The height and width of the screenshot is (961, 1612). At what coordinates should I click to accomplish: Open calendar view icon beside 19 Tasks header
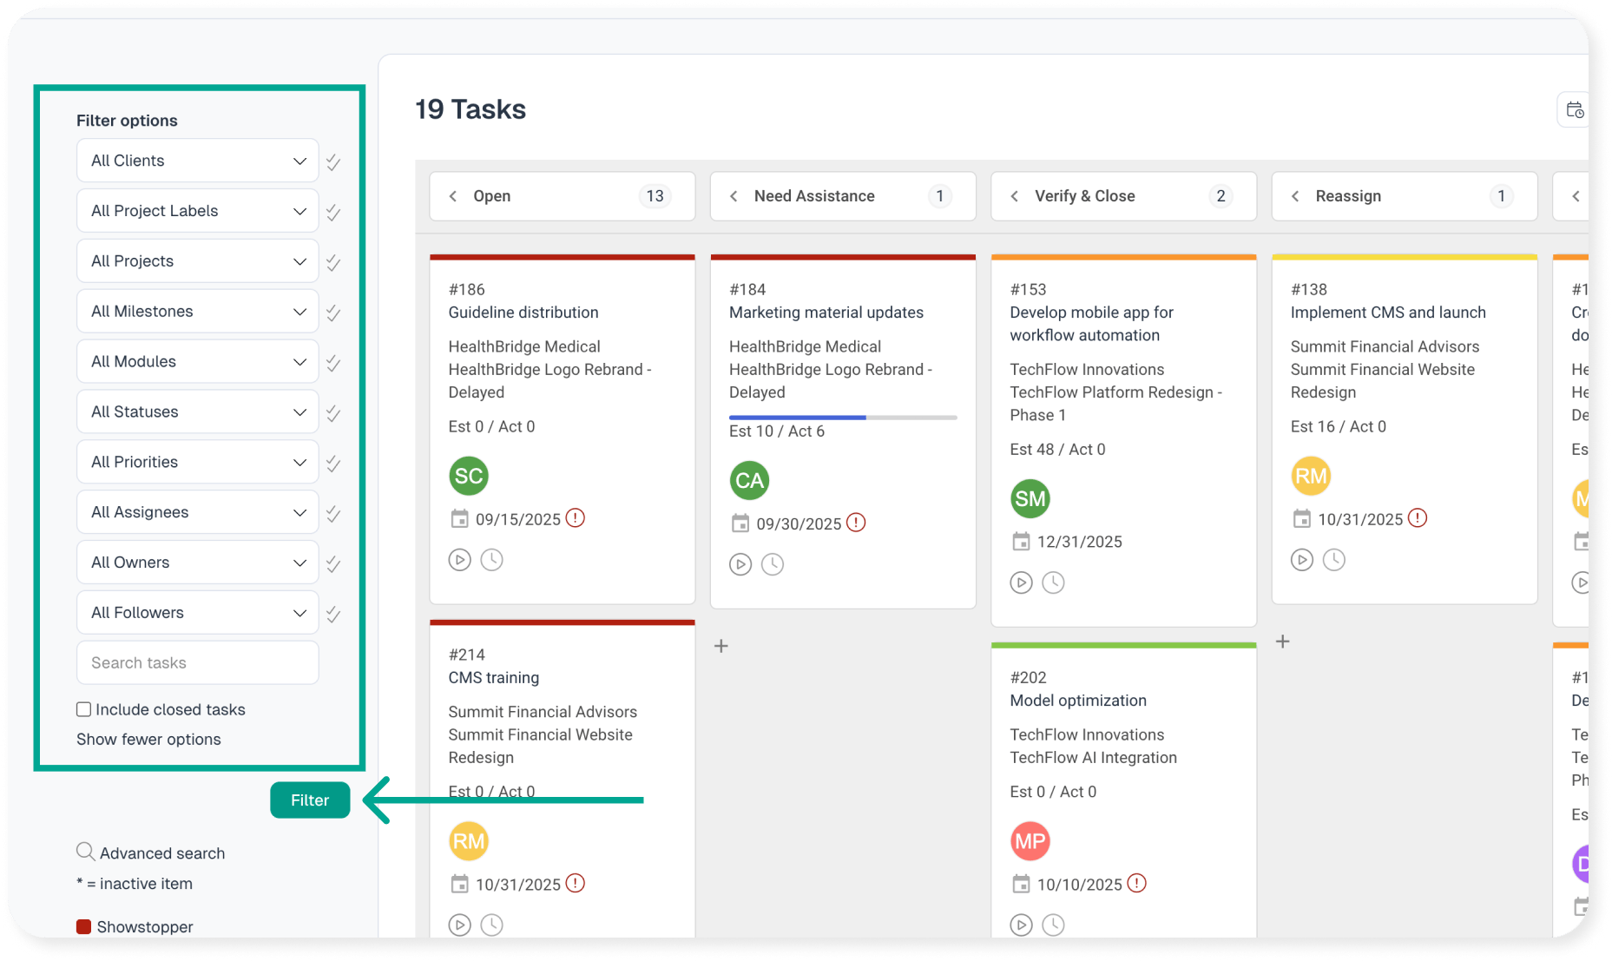point(1574,110)
